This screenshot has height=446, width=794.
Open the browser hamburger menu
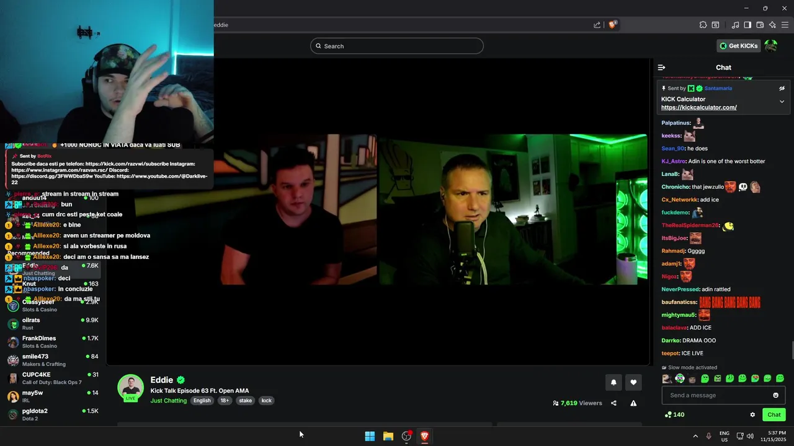[785, 25]
